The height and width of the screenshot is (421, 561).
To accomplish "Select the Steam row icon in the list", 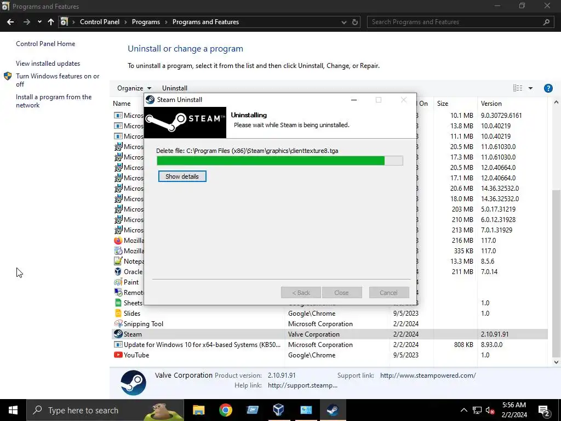I will coord(118,334).
